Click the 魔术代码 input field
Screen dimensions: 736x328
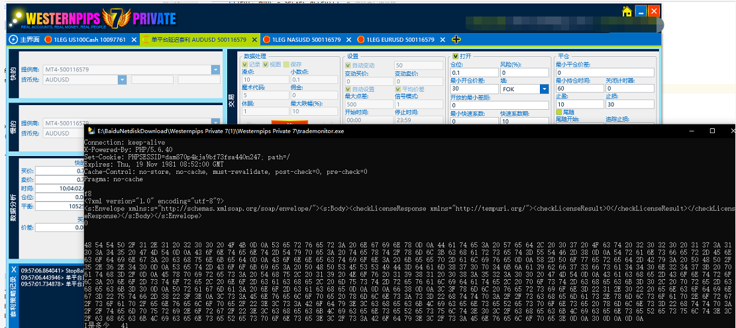264,96
